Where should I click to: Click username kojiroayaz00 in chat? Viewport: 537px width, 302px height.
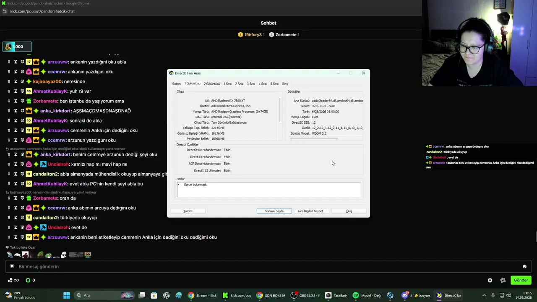(47, 81)
